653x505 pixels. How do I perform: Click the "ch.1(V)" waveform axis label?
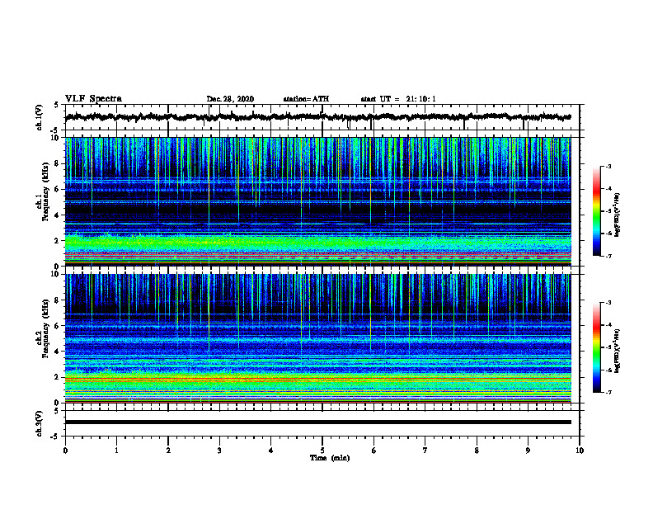(x=40, y=117)
